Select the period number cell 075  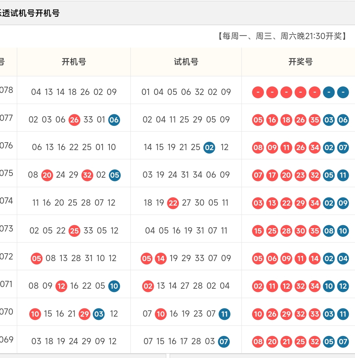pyautogui.click(x=6, y=173)
